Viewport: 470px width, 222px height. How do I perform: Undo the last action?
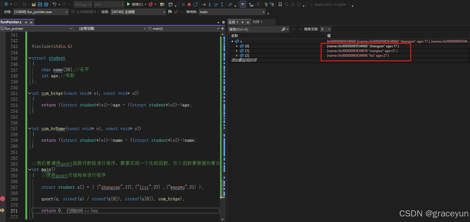point(55,4)
